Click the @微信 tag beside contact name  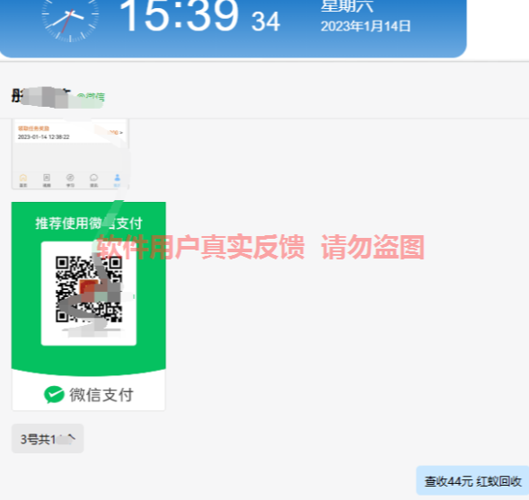pos(91,97)
